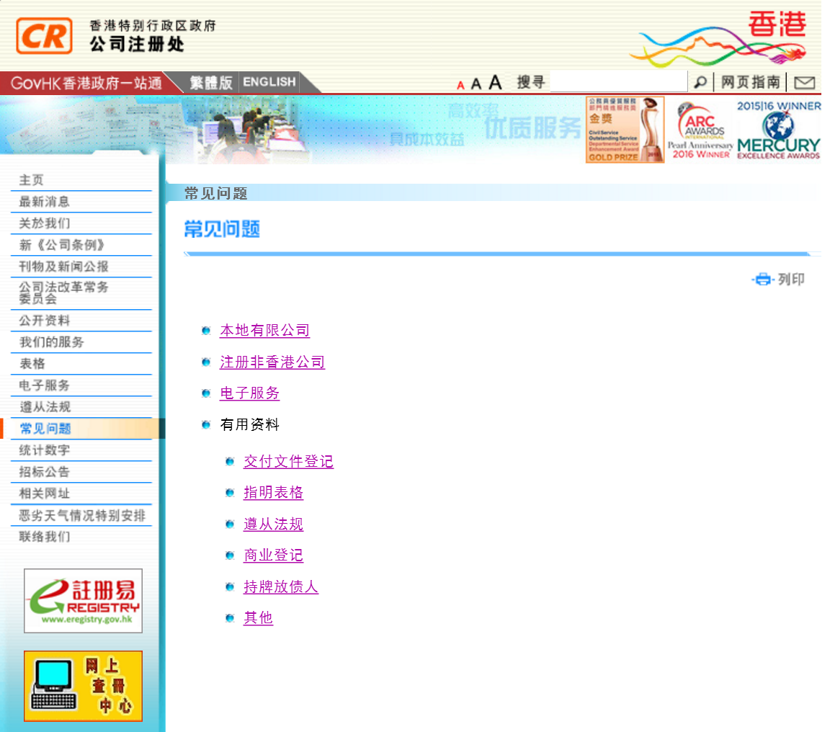This screenshot has width=830, height=732.
Task: Select the medium font size A
Action: click(477, 82)
